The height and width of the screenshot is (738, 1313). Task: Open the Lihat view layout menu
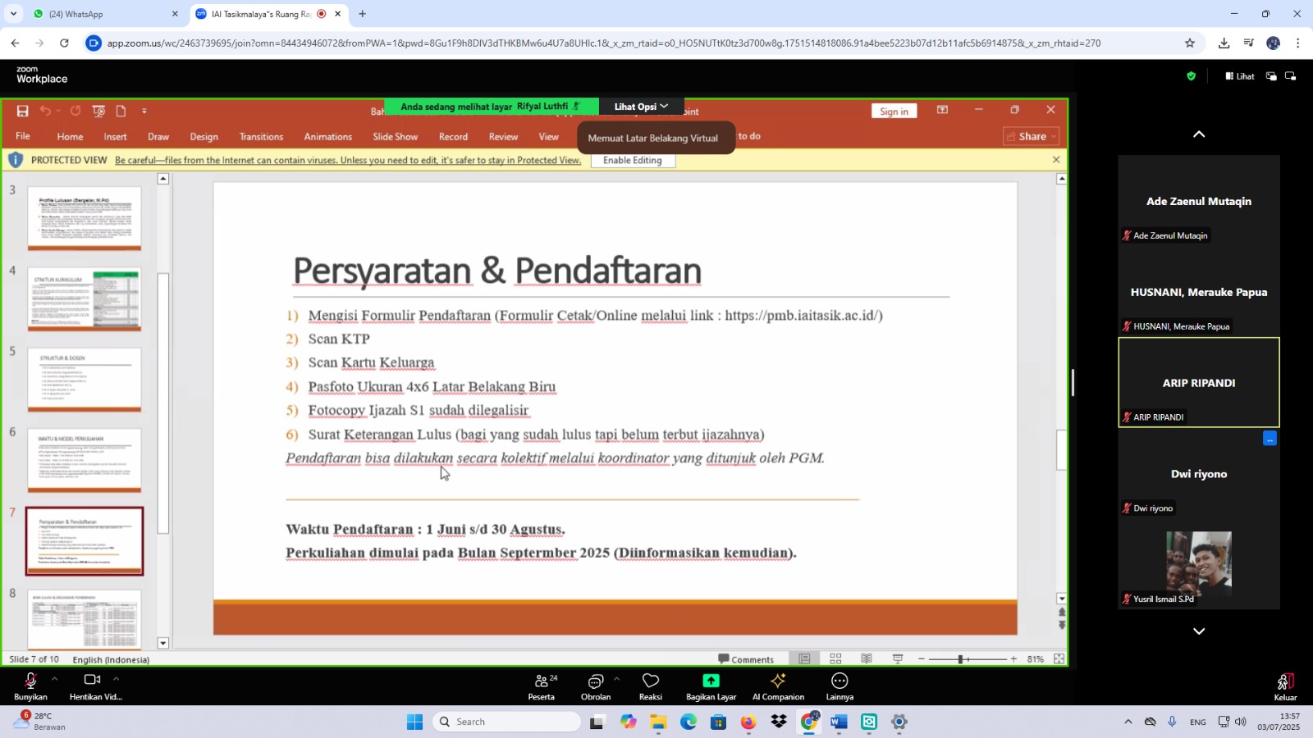click(x=1240, y=76)
